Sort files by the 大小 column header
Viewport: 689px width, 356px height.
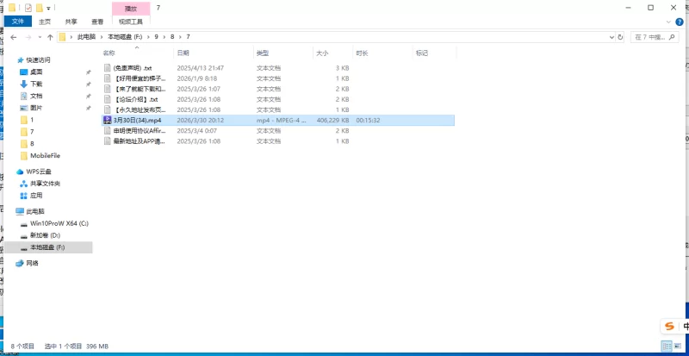(x=322, y=53)
